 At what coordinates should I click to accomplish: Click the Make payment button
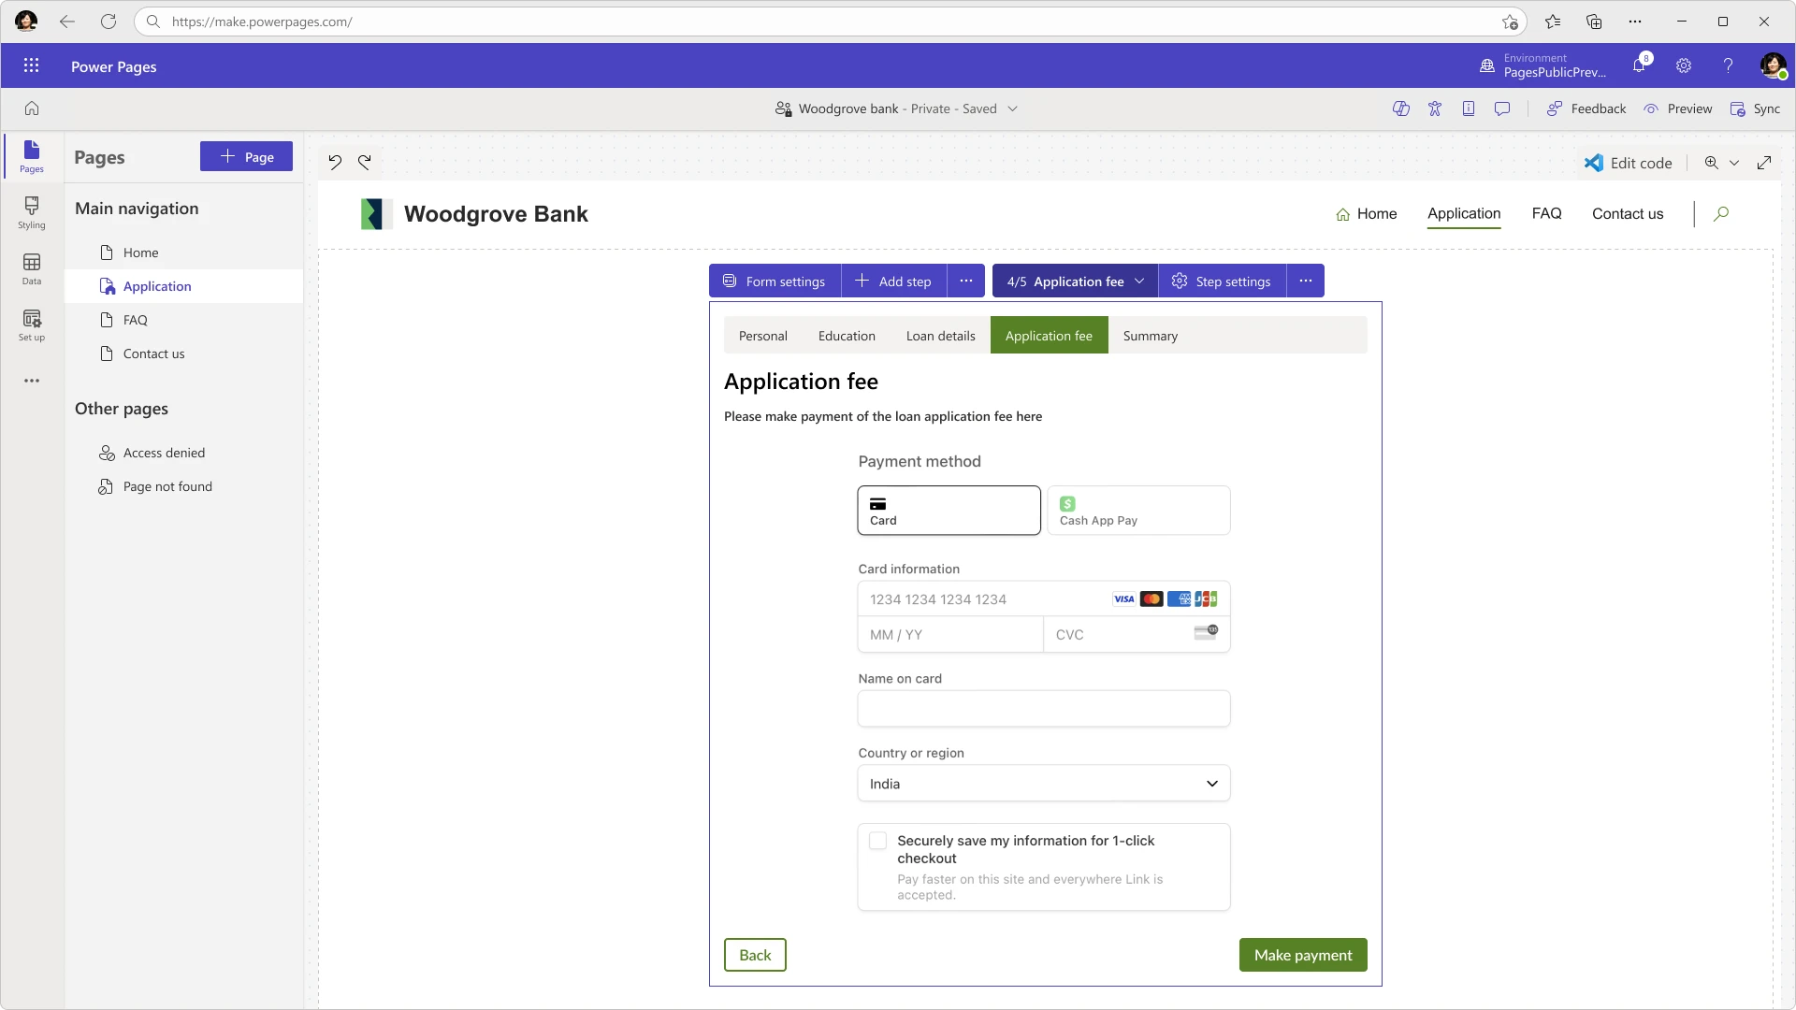(x=1303, y=955)
